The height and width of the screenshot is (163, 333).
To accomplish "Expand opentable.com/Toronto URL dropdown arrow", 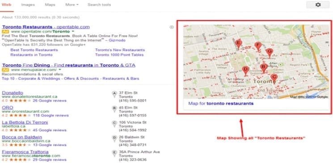I will [x=73, y=31].
